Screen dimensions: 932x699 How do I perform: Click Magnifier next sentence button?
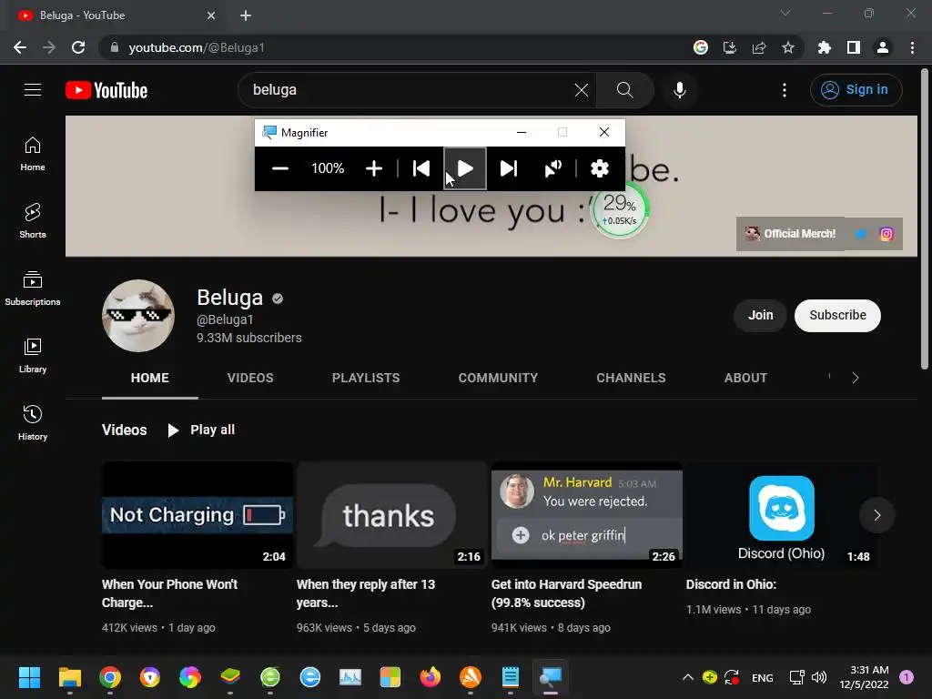pos(509,168)
